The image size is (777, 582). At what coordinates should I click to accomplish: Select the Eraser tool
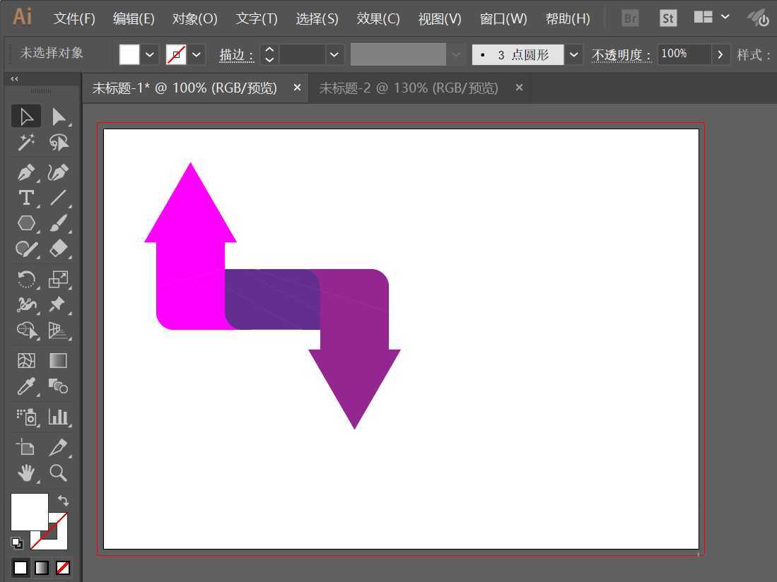click(59, 249)
